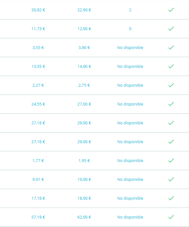Open the 62,90 € price cell
Image resolution: width=189 pixels, height=227 pixels.
84,217
